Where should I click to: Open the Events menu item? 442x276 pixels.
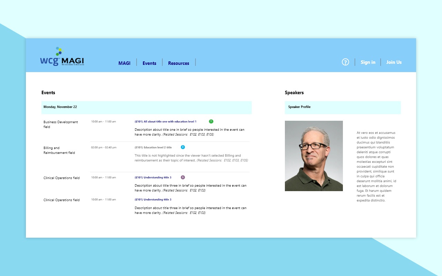click(x=150, y=63)
